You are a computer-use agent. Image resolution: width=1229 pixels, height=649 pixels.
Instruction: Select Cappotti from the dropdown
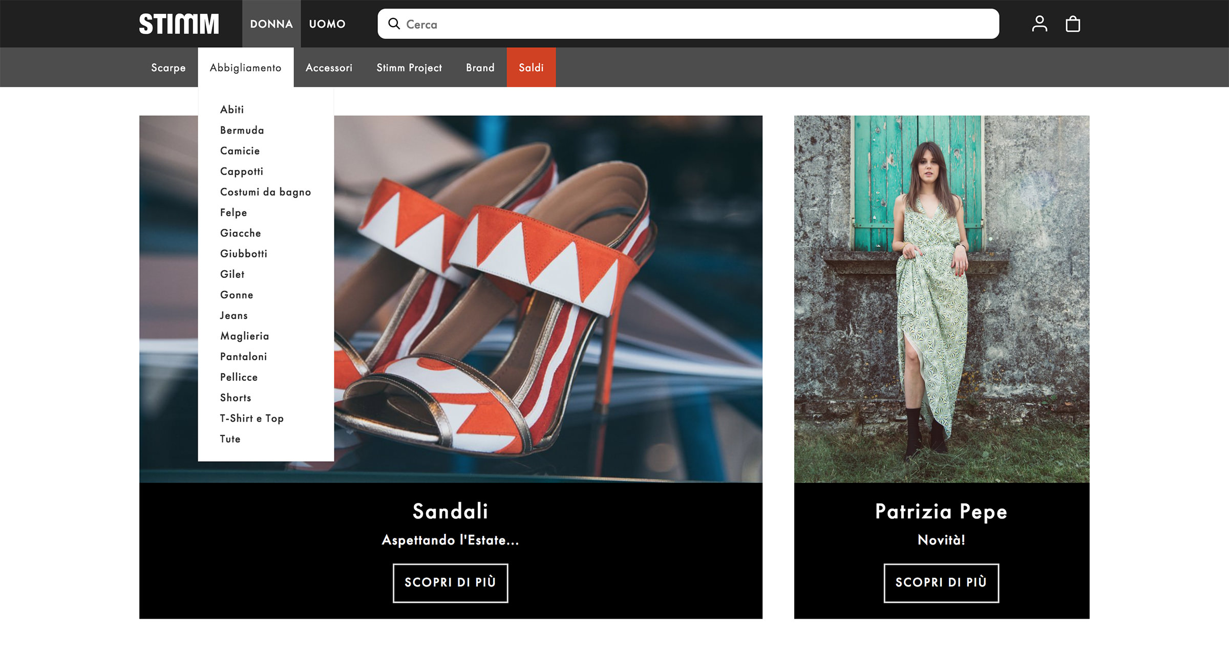242,171
